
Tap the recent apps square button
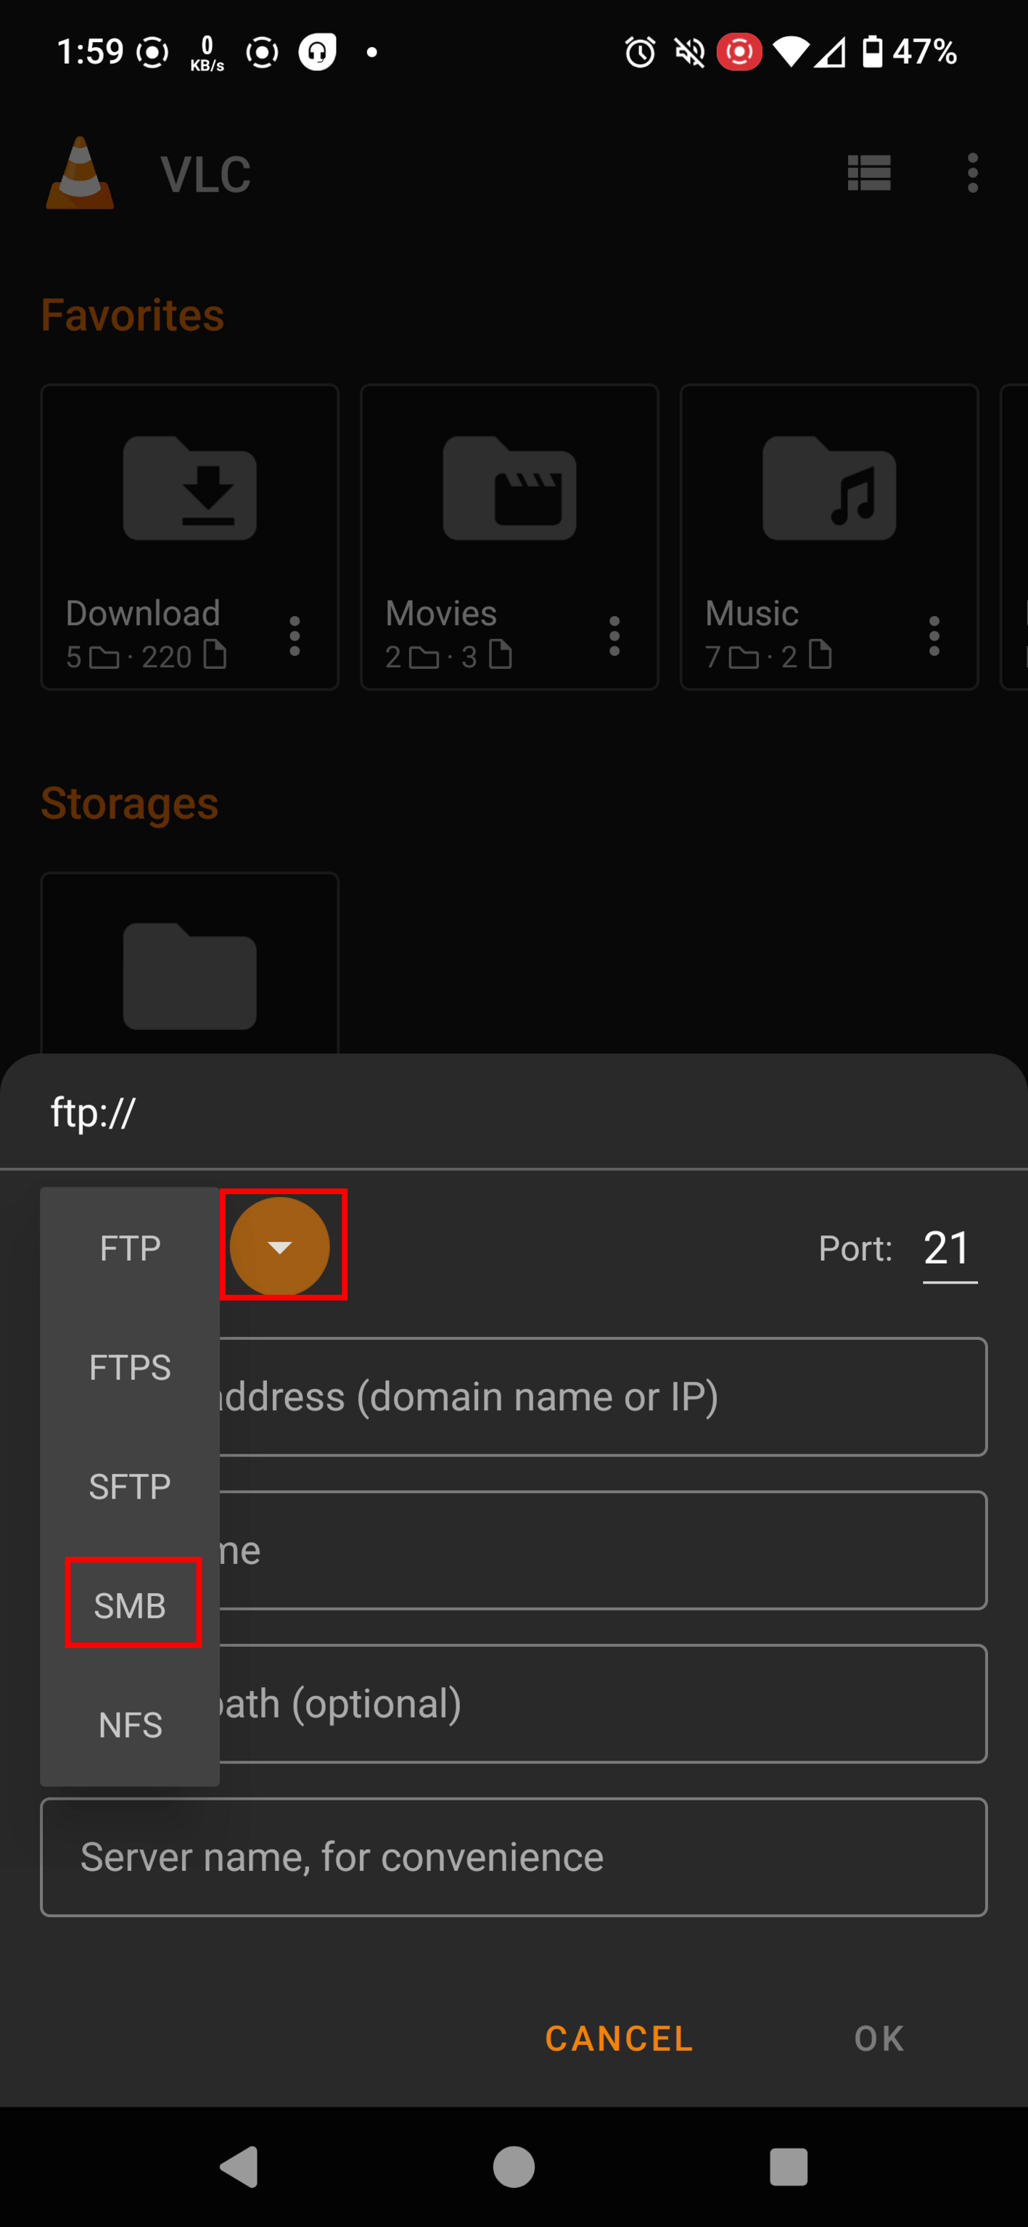(x=789, y=2167)
